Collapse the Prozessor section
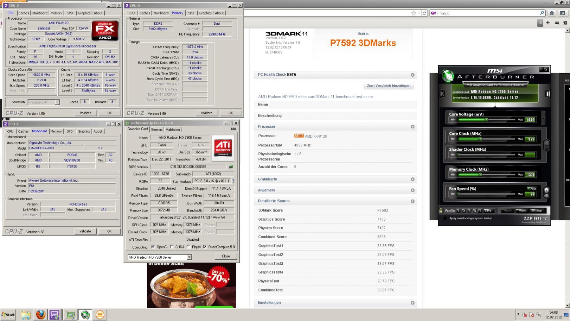 pos(412,127)
